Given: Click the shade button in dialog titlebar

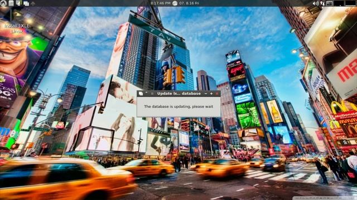Looking at the screenshot, I should pyautogui.click(x=146, y=93).
